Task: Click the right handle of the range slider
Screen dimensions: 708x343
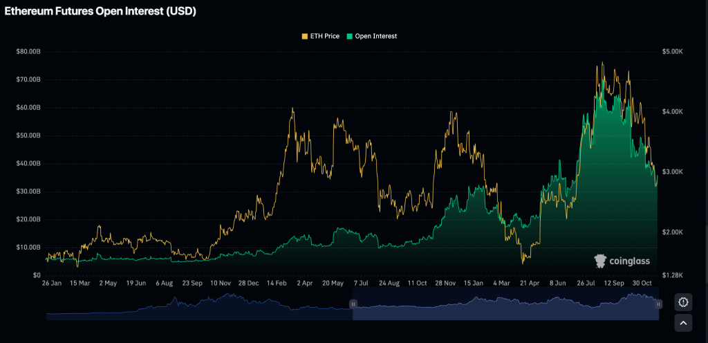Action: (x=658, y=304)
